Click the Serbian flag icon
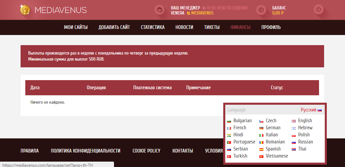 tap(229, 149)
